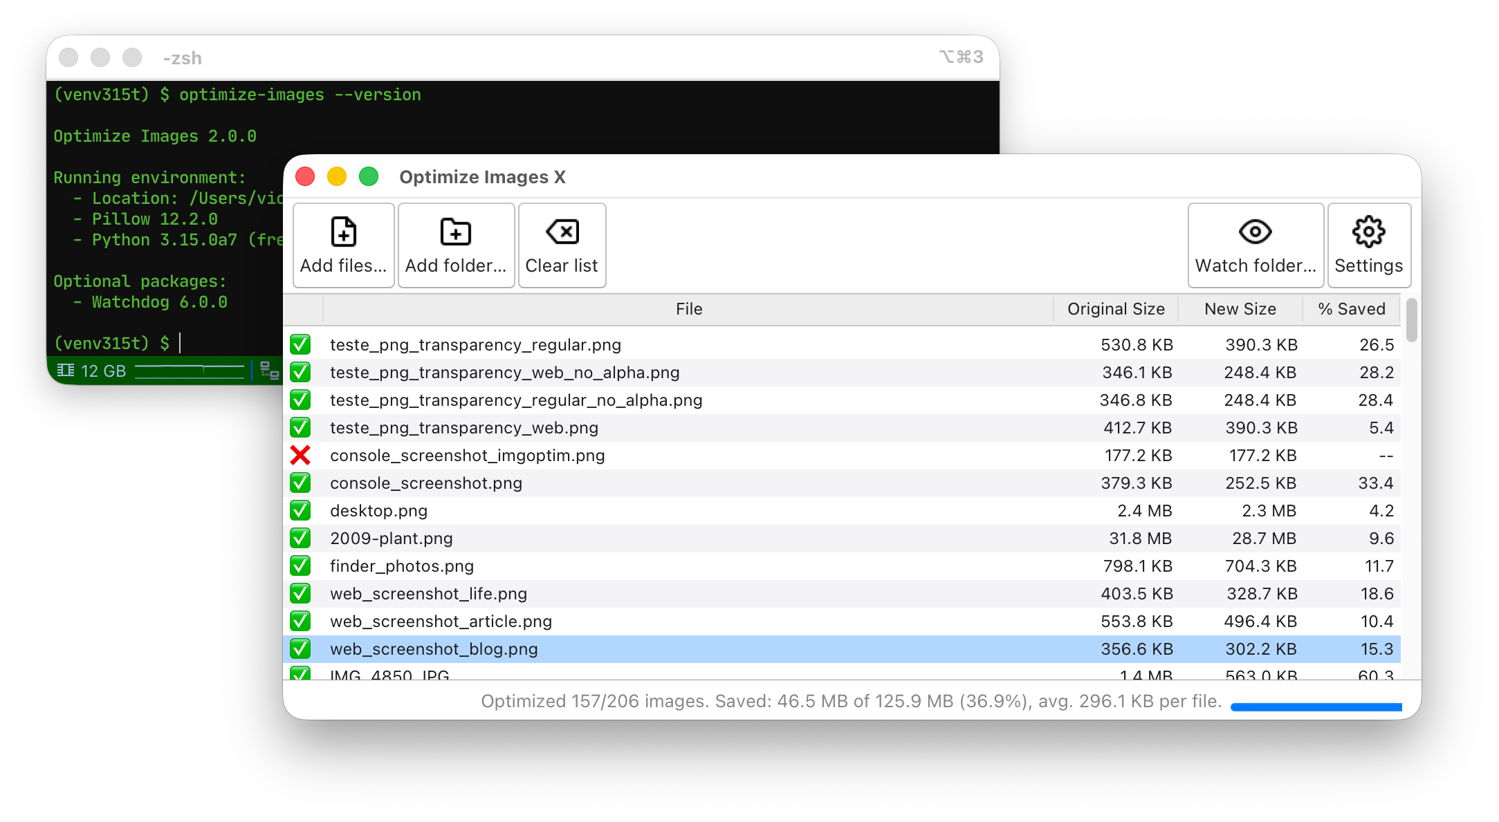Click the check icon beside teste_png_transparency_regular_no_alpha.png
This screenshot has width=1499, height=822.
pyautogui.click(x=300, y=400)
